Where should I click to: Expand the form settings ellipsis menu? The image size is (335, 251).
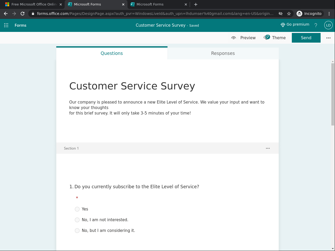point(328,38)
